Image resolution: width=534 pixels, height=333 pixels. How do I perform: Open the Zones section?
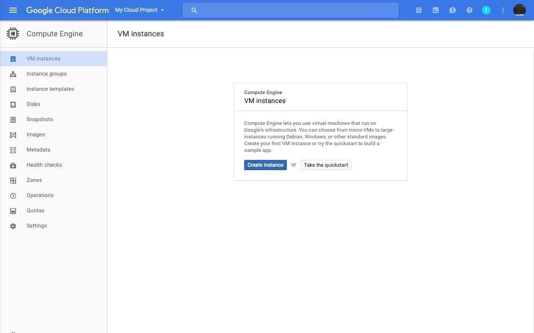coord(54,180)
